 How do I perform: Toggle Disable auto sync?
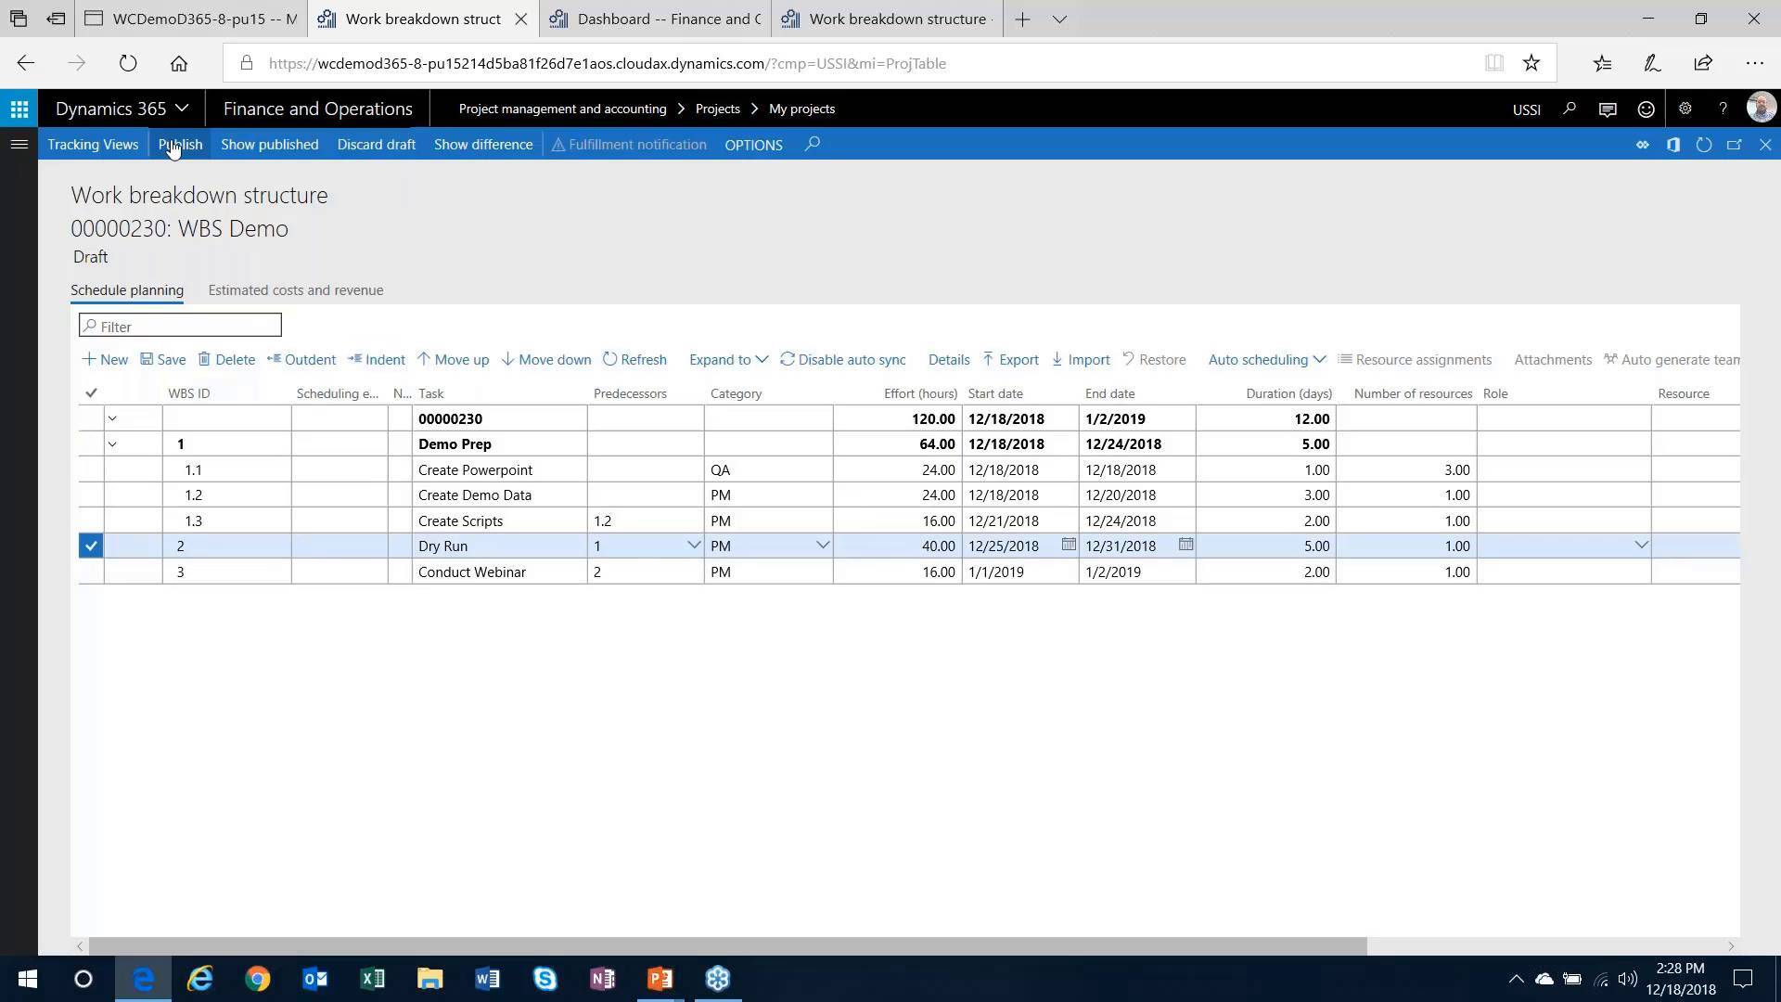point(843,359)
